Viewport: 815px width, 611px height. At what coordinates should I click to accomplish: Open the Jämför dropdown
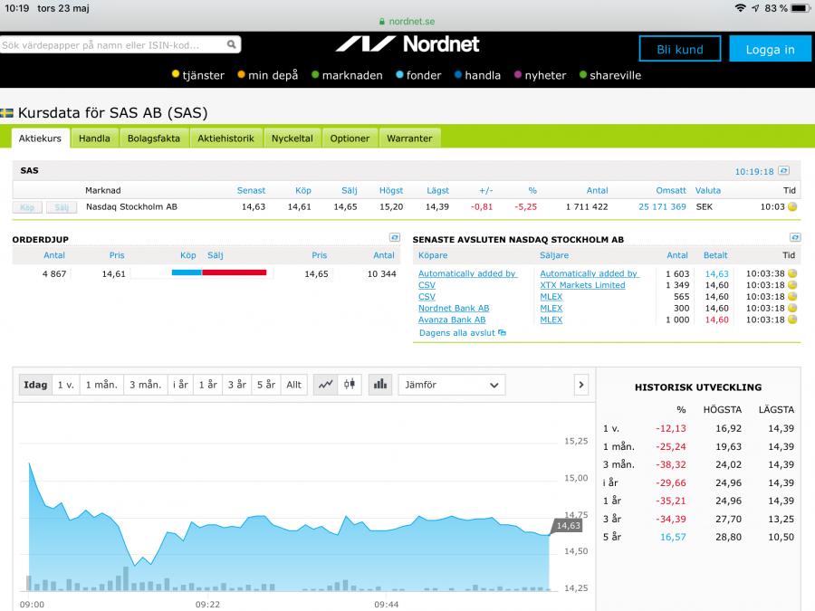click(451, 385)
